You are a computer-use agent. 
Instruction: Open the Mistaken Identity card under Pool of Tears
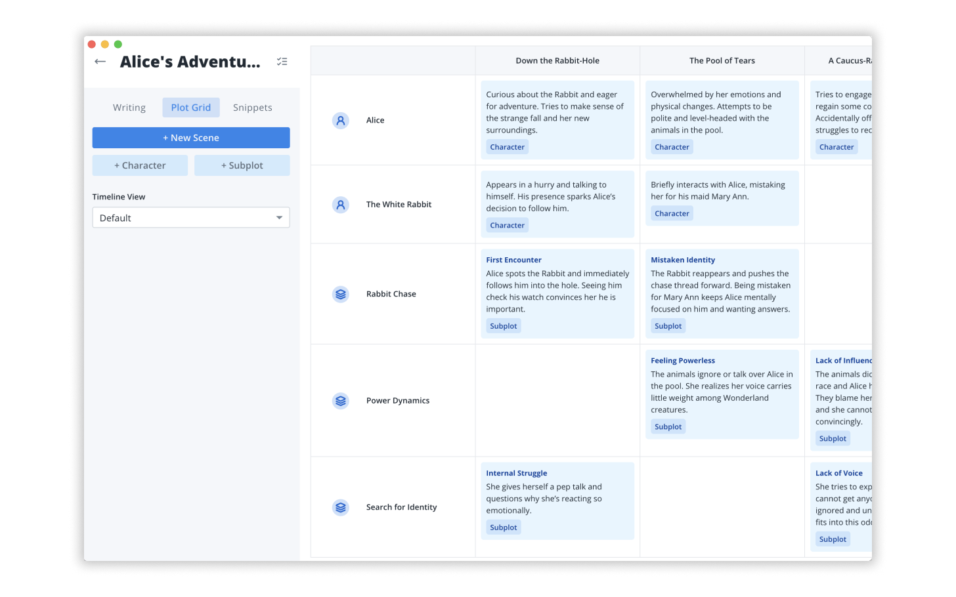point(722,293)
